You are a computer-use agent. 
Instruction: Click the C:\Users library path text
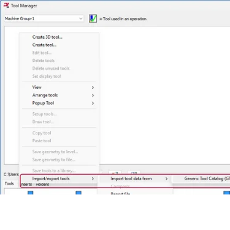pyautogui.click(x=11, y=174)
